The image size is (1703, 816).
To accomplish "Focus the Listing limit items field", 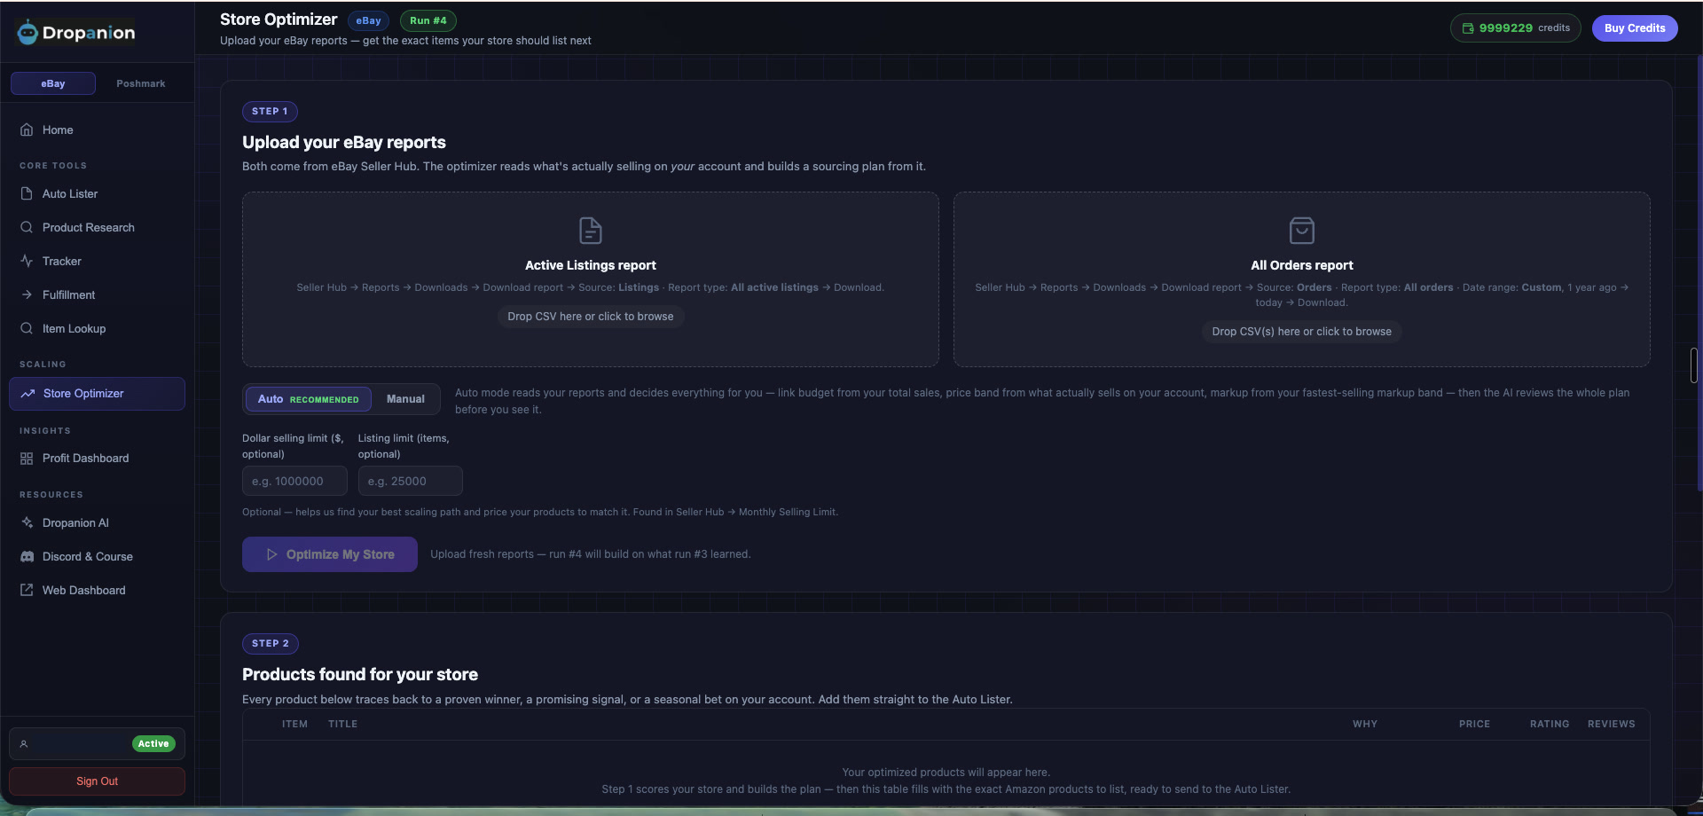I will coord(411,481).
